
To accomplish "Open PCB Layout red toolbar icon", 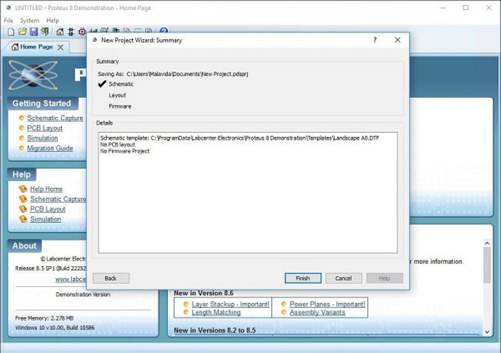I will [x=82, y=32].
